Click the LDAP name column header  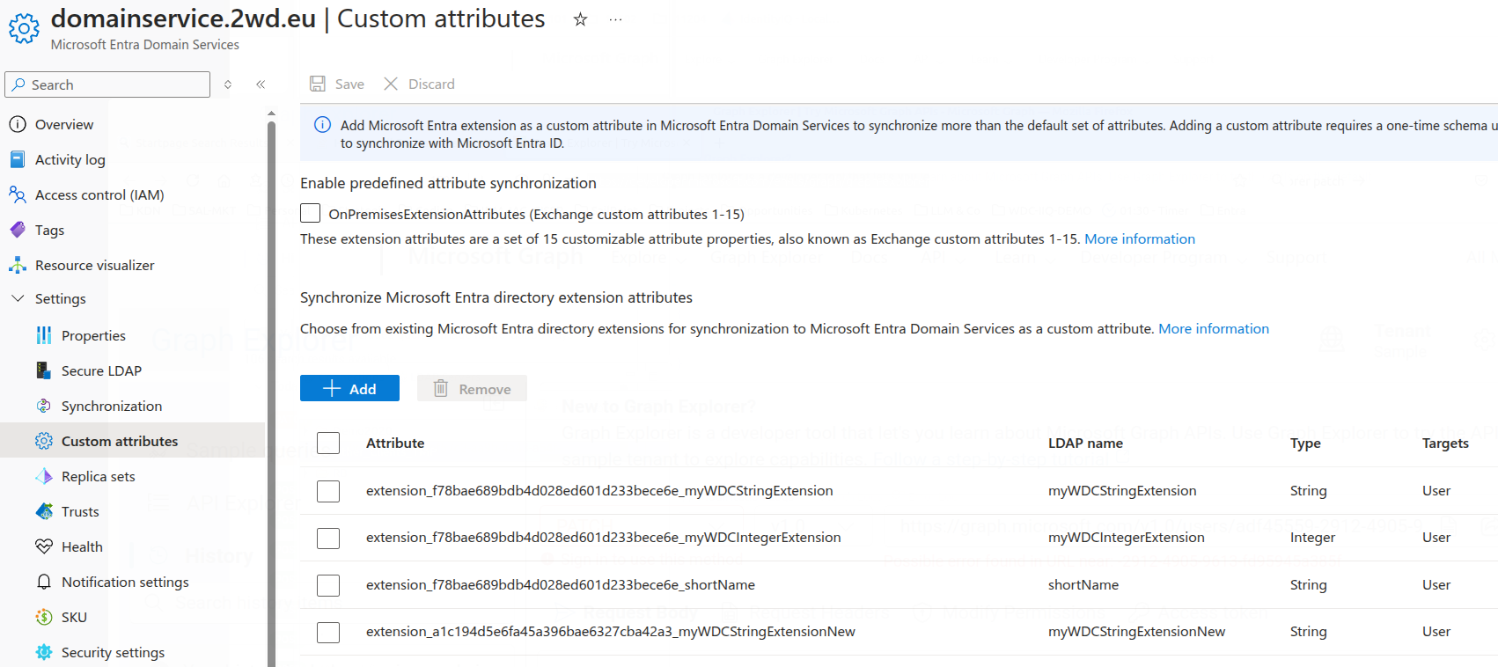coord(1085,443)
